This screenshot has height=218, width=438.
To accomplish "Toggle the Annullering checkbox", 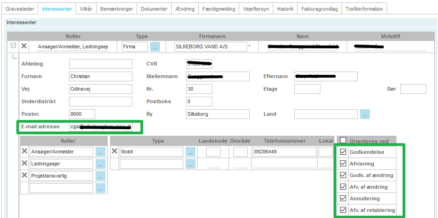I will (x=343, y=198).
